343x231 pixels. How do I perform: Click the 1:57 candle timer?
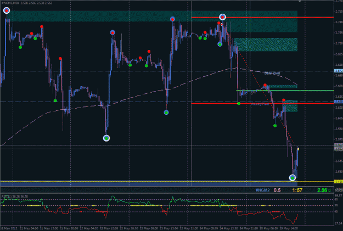[x=297, y=190]
